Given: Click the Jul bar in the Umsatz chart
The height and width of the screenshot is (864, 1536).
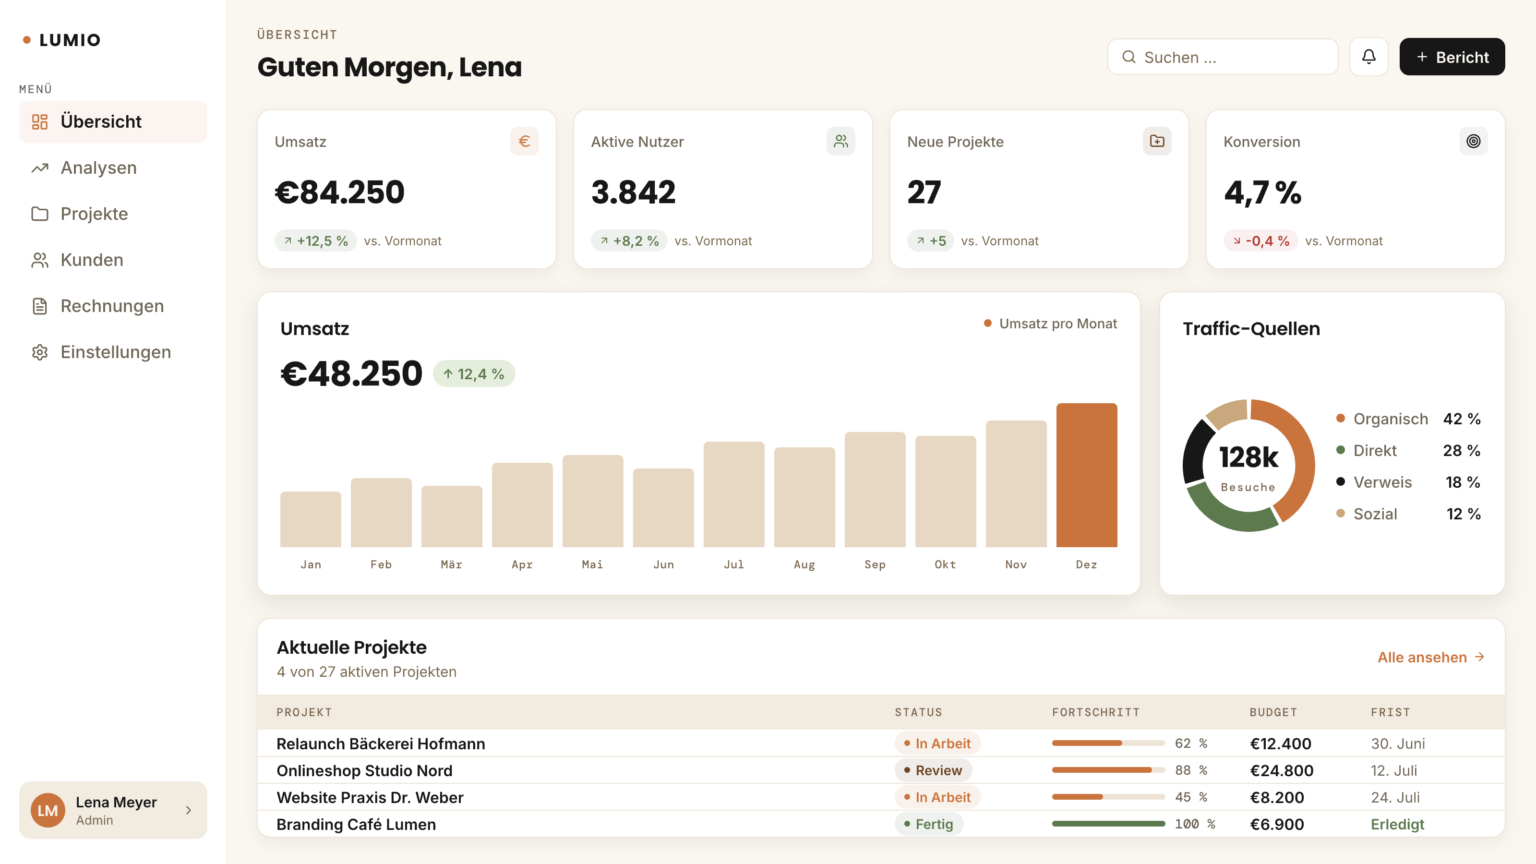Looking at the screenshot, I should pos(733,494).
